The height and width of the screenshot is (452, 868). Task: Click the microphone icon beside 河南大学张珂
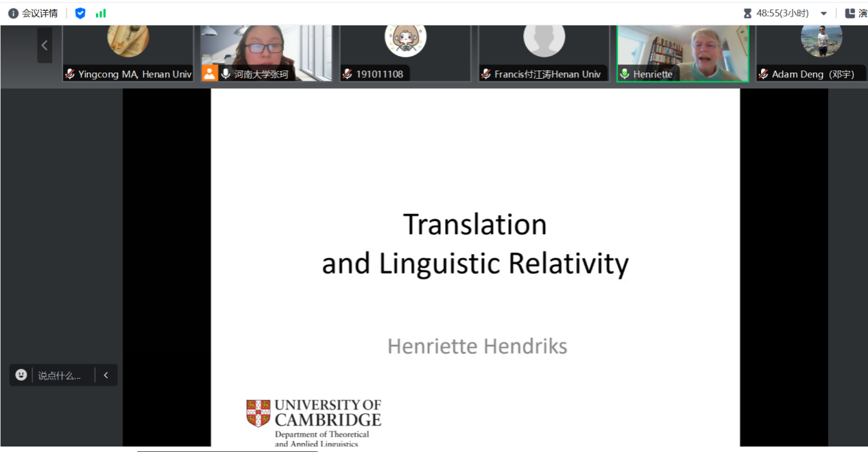tap(226, 74)
